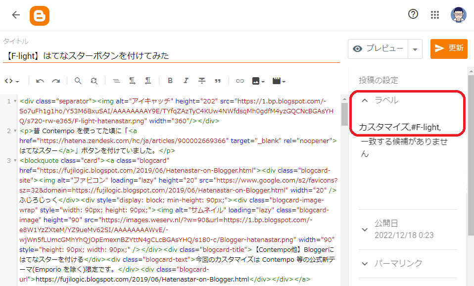This screenshot has width=474, height=286.
Task: Collapse the ラベル section
Action: (365, 100)
